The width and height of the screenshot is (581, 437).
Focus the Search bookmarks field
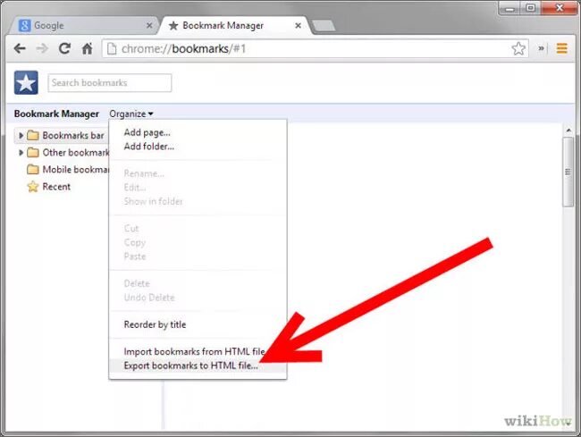[x=110, y=82]
